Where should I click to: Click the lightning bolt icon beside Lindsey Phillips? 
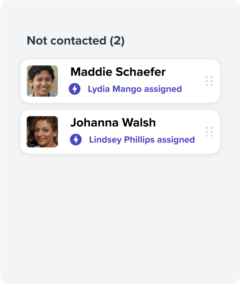coord(76,139)
